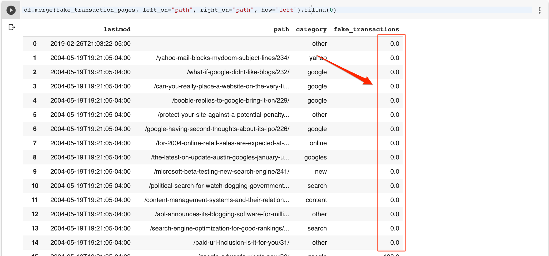Viewport: 549px width, 256px height.
Task: Open the three-dot menu at top right
Action: point(540,10)
